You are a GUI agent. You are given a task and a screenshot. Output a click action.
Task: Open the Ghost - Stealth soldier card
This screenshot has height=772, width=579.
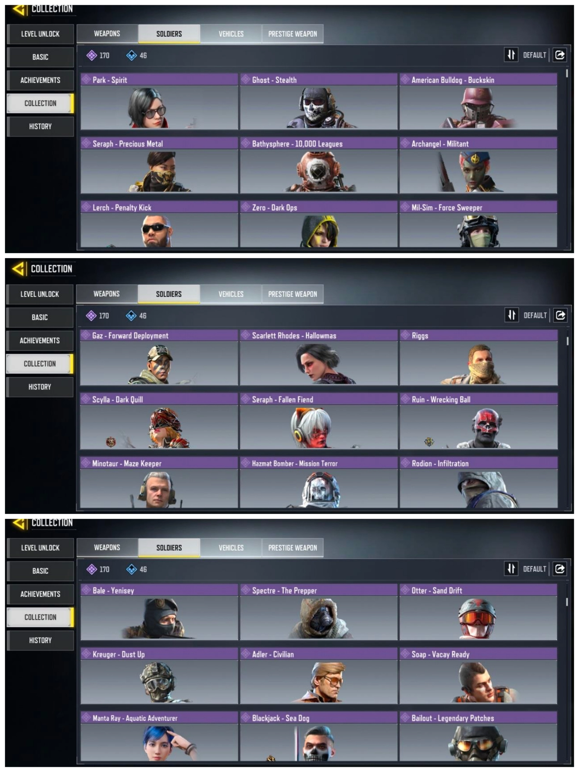tap(318, 101)
